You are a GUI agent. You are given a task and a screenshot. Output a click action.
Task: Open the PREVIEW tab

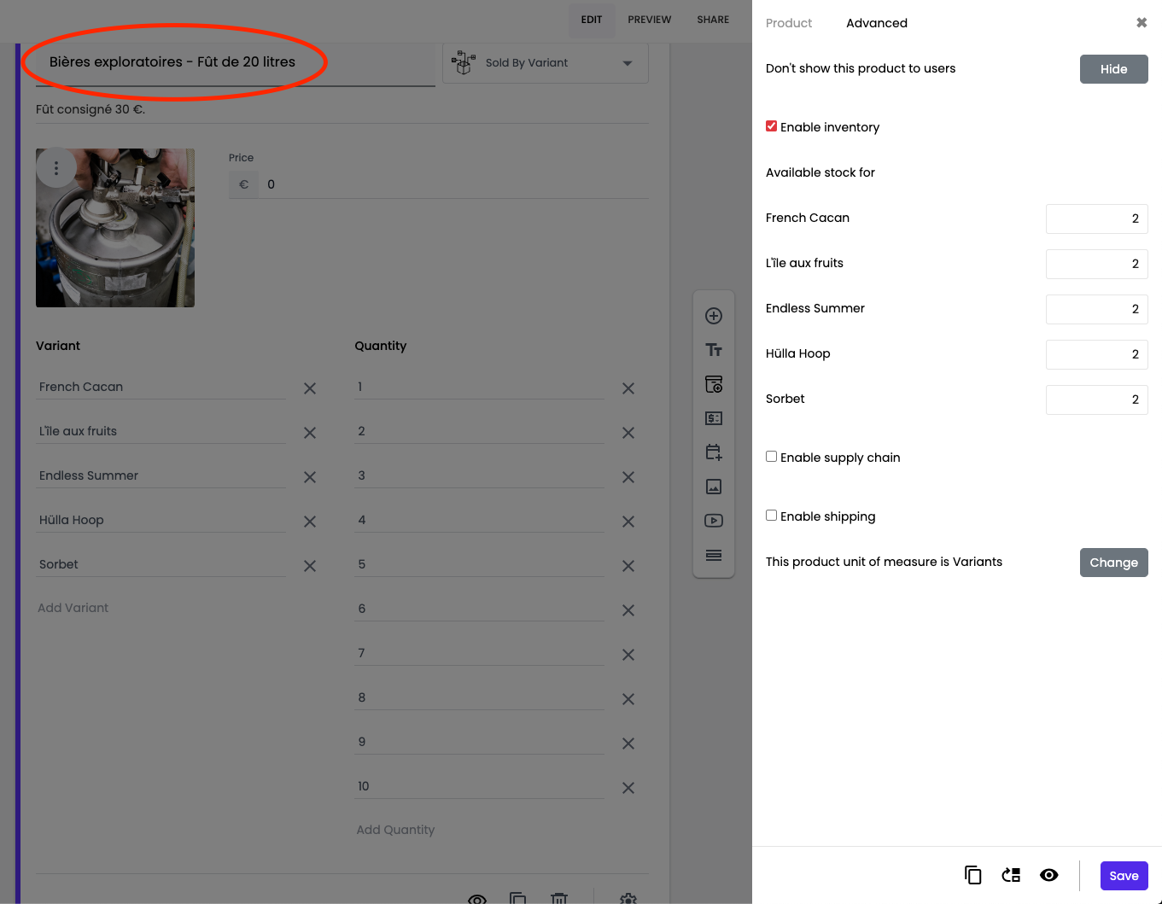tap(649, 20)
